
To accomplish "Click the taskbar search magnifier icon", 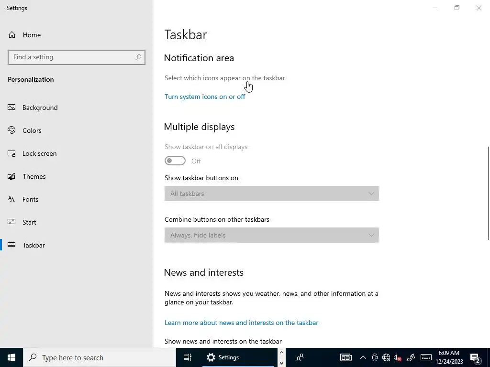I will click(33, 357).
